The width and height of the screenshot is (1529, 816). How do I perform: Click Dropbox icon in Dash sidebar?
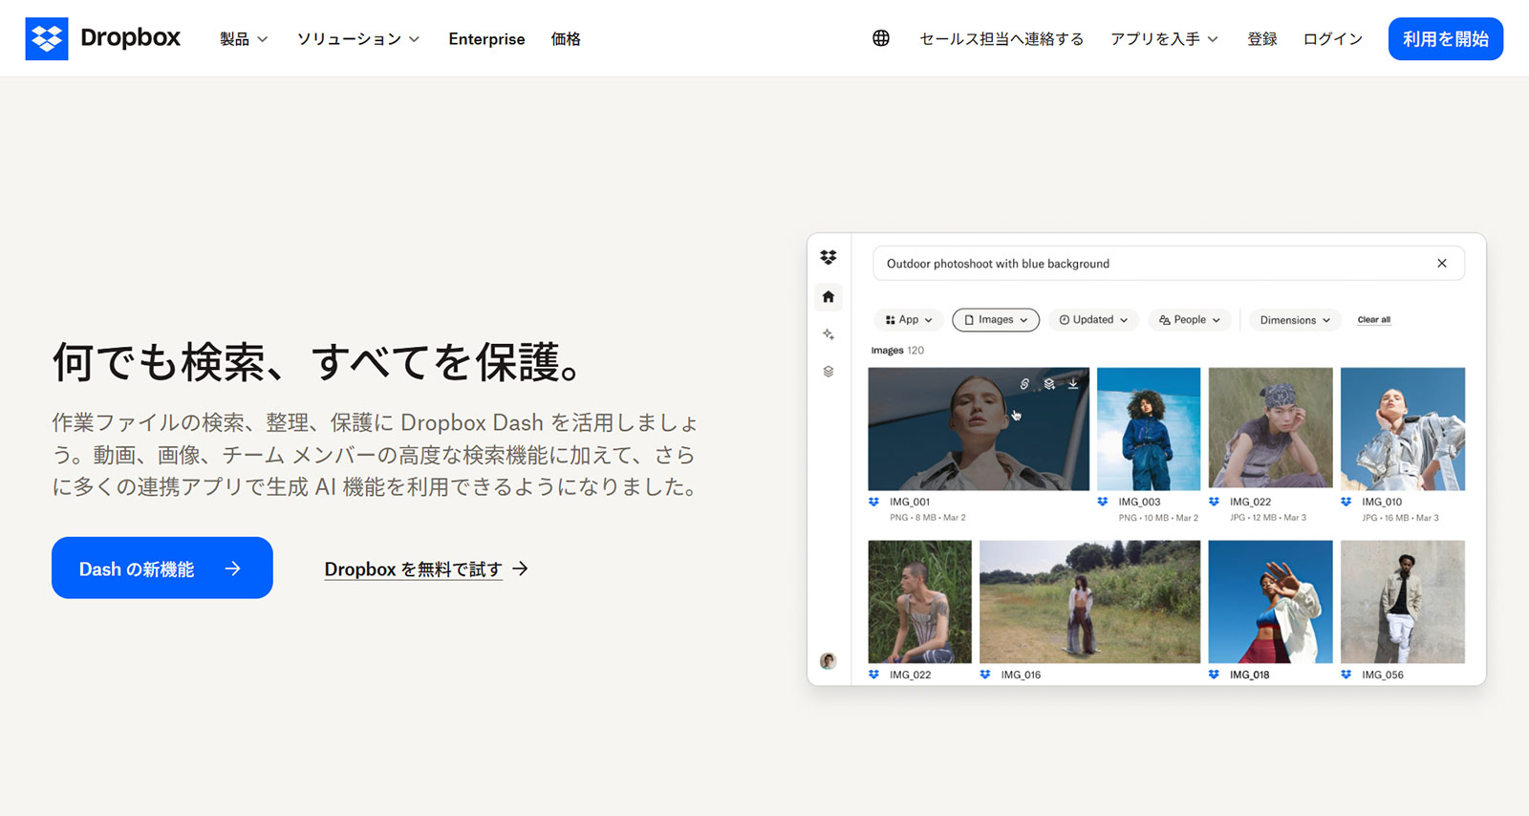tap(829, 257)
